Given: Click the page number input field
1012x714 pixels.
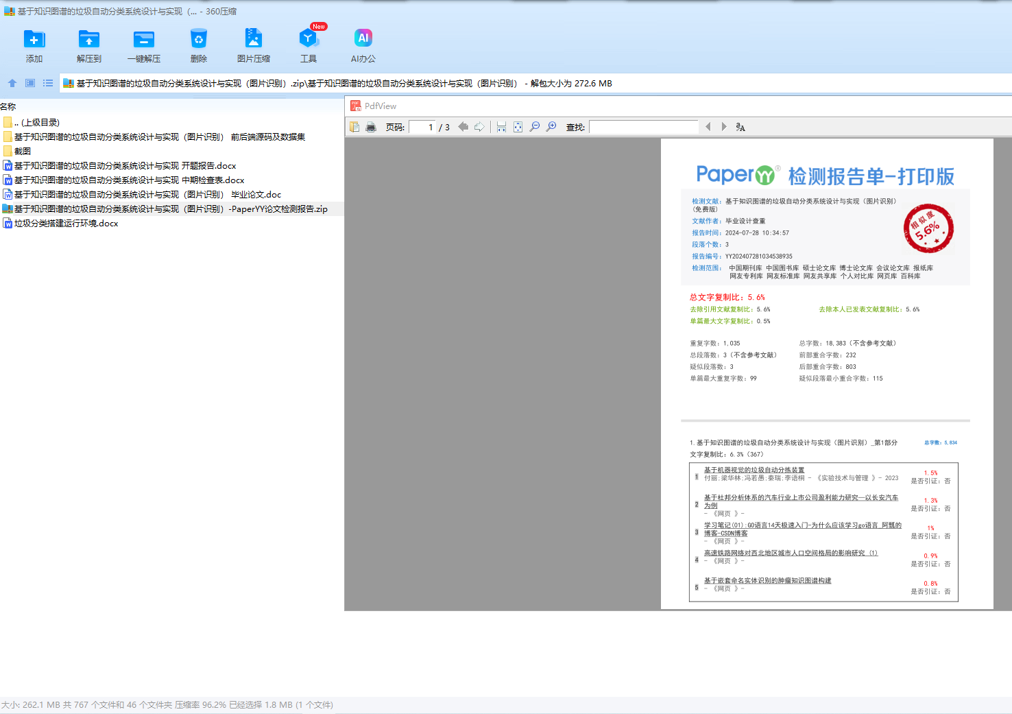Looking at the screenshot, I should click(422, 127).
